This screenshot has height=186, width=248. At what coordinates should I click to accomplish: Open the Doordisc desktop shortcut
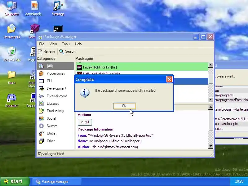pyautogui.click(x=12, y=100)
